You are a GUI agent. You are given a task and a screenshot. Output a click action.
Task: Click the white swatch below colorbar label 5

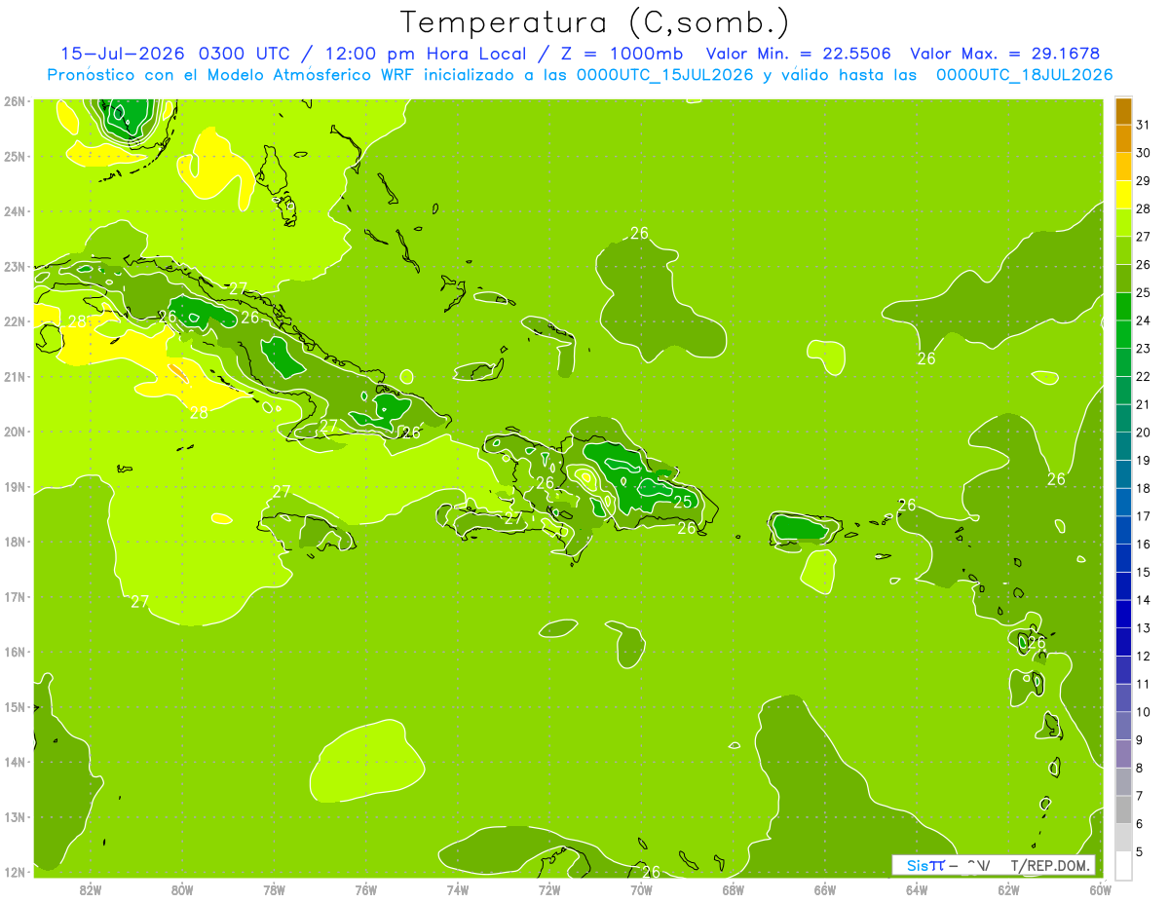(1123, 865)
